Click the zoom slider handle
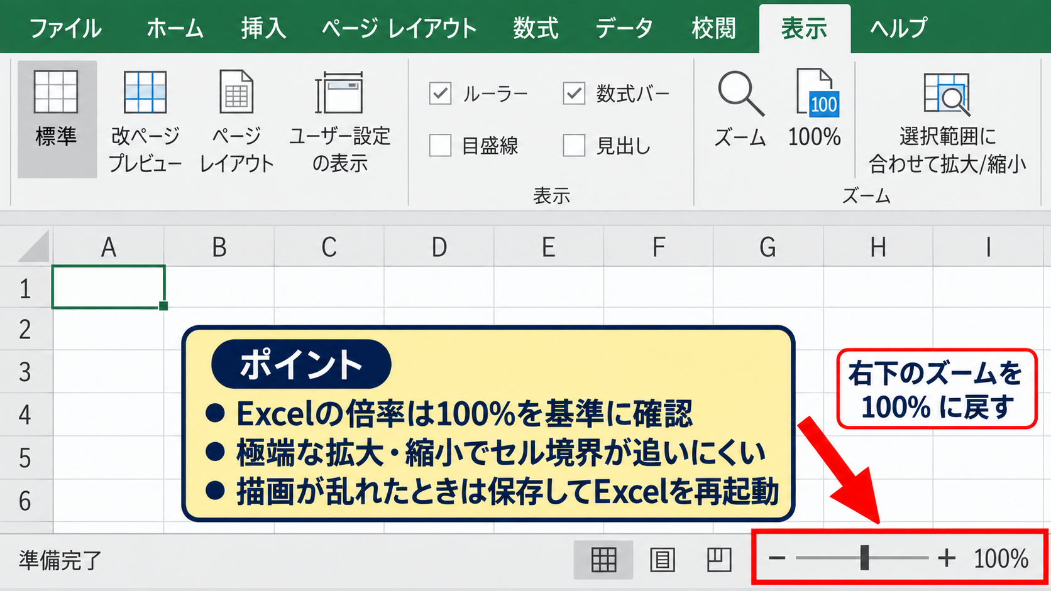The width and height of the screenshot is (1051, 591). point(864,558)
